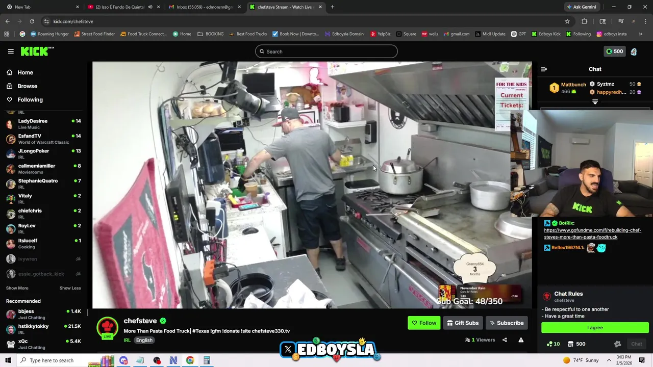The width and height of the screenshot is (653, 367).
Task: Open the Google apps grid icon
Action: pyautogui.click(x=7, y=34)
